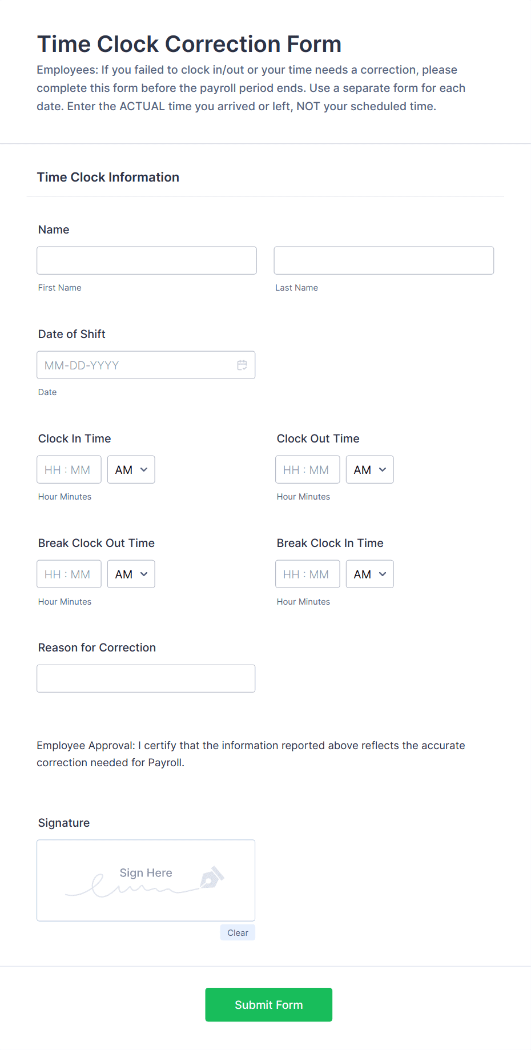Open the Clock Out Time AM/PM dropdown
This screenshot has height=1050, width=531.
click(369, 469)
